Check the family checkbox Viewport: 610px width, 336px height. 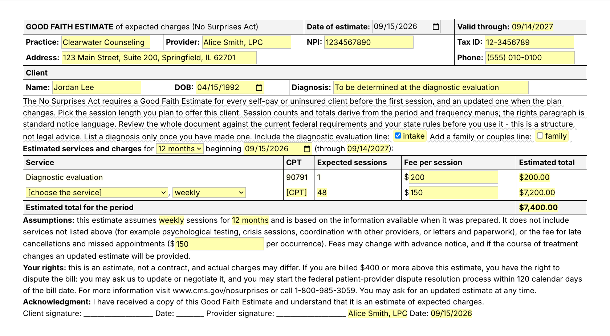coord(540,136)
